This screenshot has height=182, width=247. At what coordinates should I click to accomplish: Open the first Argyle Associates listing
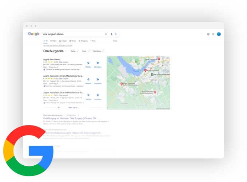(x=51, y=59)
